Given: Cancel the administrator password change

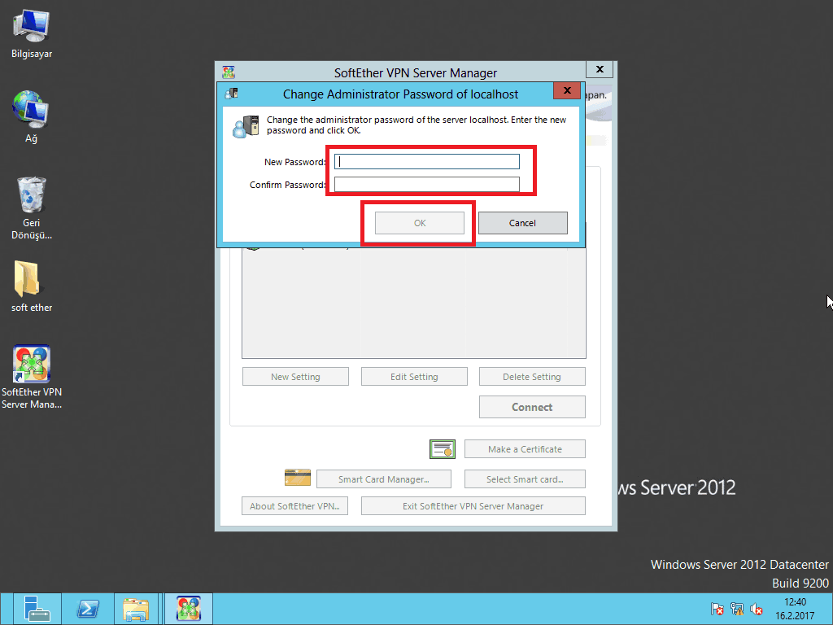Looking at the screenshot, I should pos(522,223).
